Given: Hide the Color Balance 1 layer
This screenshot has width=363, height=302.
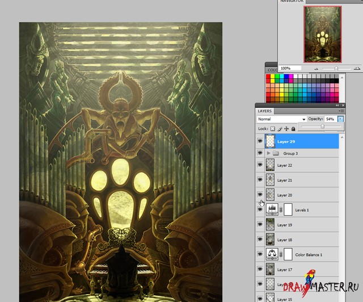Looking at the screenshot, I should click(x=260, y=254).
